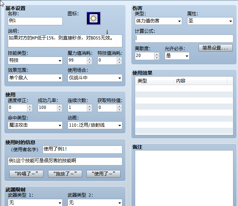Open the 伤害 类型 dropdown showing 体力值伤害
This screenshot has width=238, height=206.
158,21
